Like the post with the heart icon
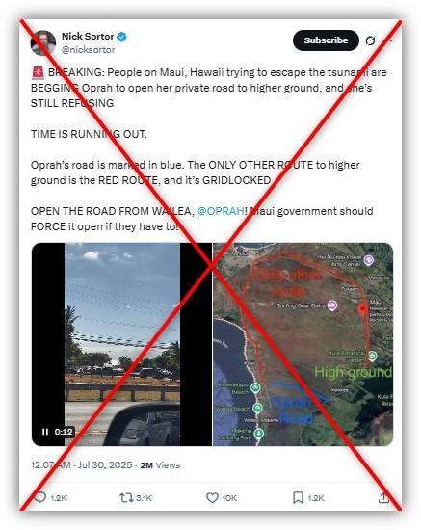 (212, 497)
